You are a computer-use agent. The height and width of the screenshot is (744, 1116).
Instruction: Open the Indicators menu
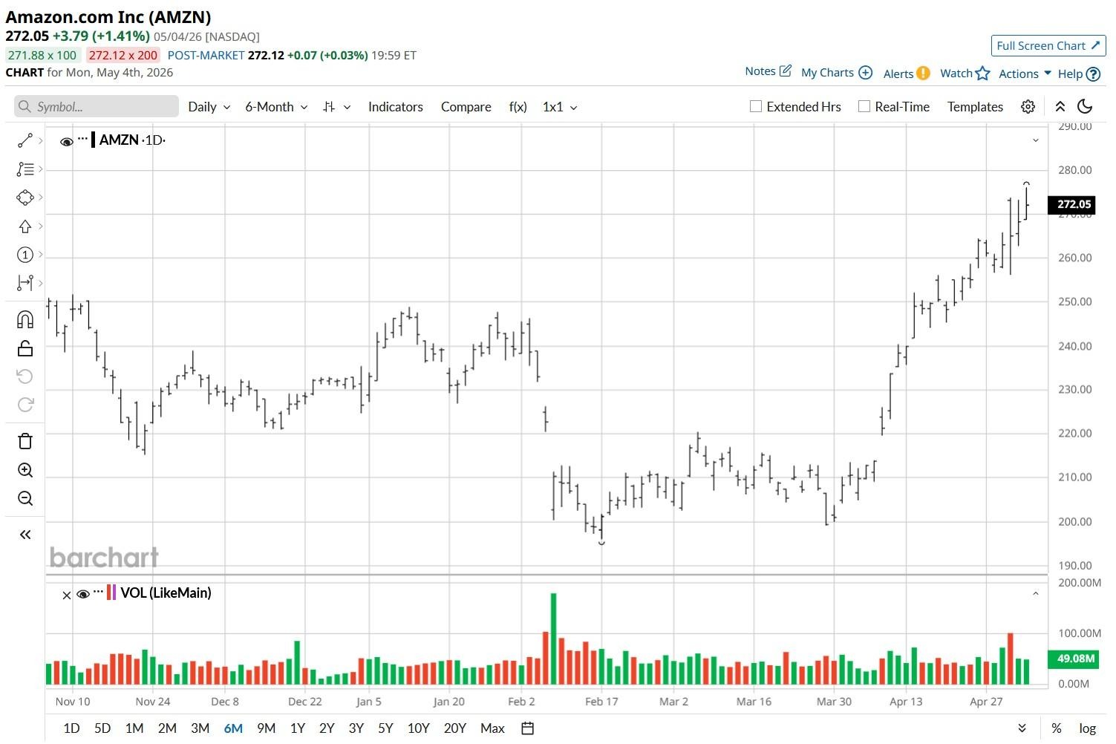[x=395, y=107]
